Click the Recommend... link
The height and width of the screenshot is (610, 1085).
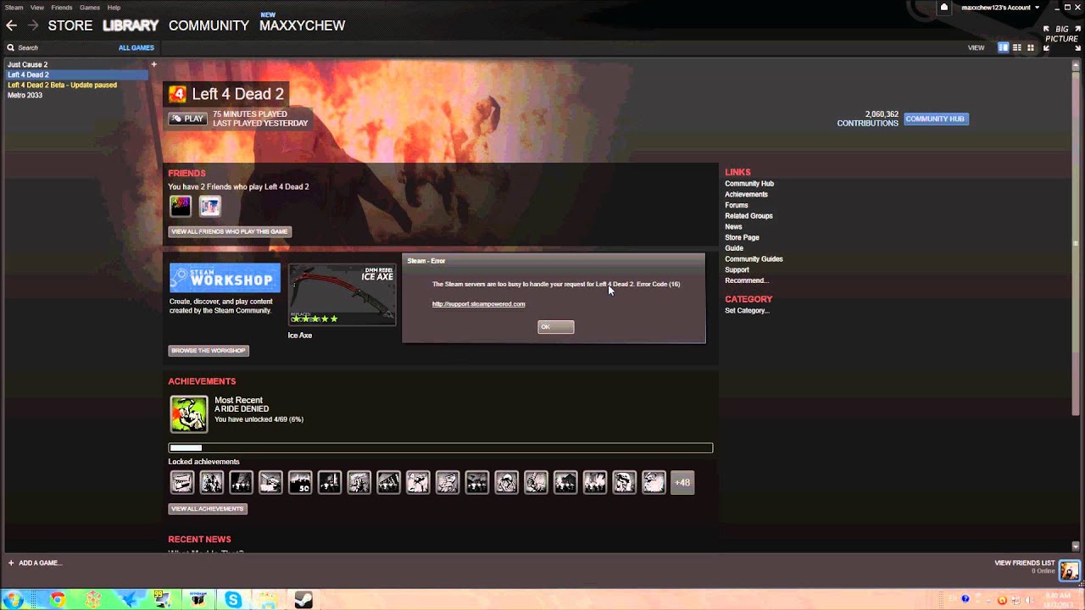tap(747, 280)
